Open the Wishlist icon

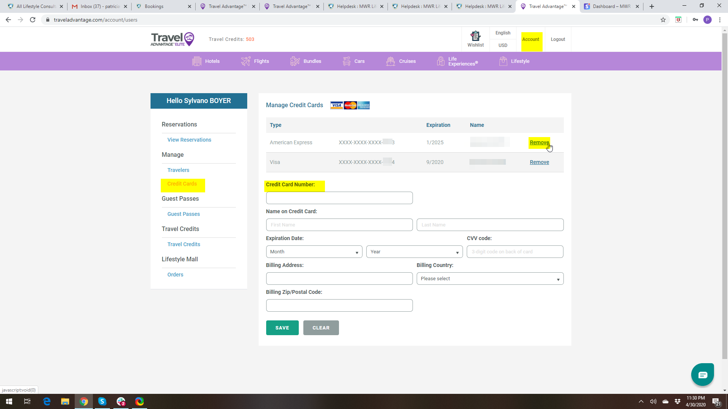[x=475, y=36]
